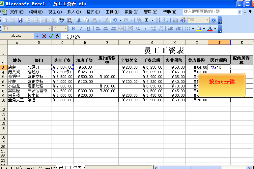The height and width of the screenshot is (169, 254).
Task: Sort ascending A to Z
Action: (x=158, y=20)
